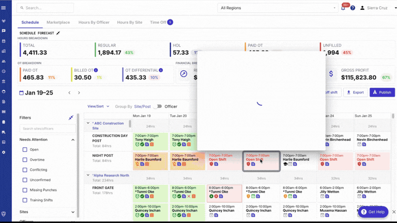Close the Get Help widget X
Screen dimensions: 397x223
pyautogui.click(x=394, y=212)
